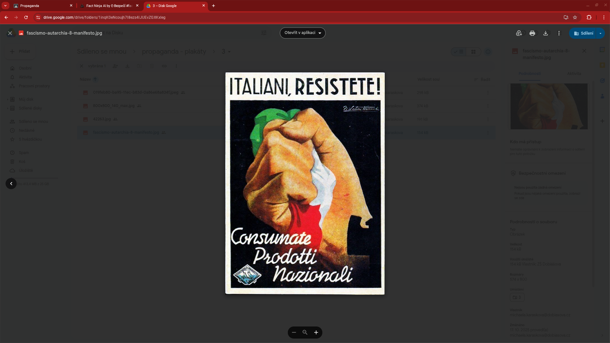Add shortcut to Drive icon
The height and width of the screenshot is (343, 610).
coord(519,33)
